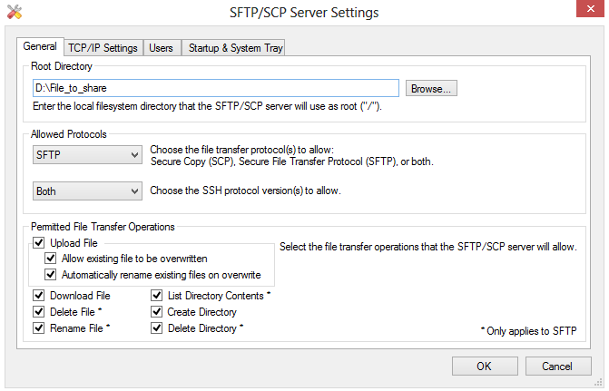
Task: Open the Users tab
Action: (162, 48)
